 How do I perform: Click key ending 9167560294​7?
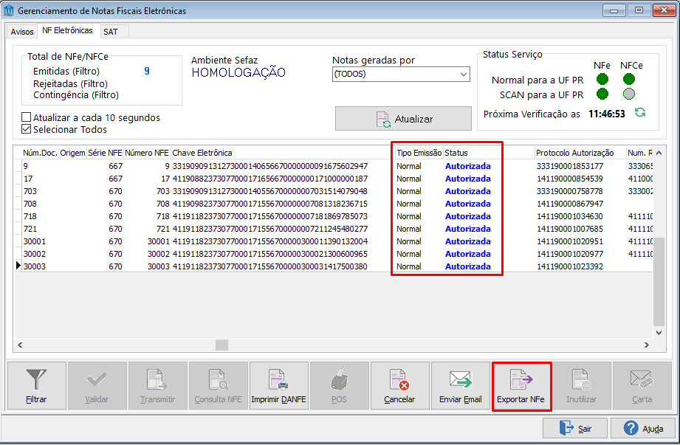[269, 166]
